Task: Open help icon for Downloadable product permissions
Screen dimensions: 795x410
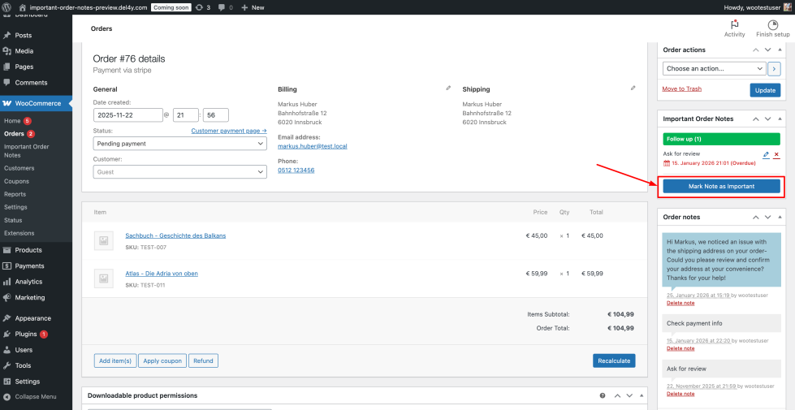Action: [602, 395]
